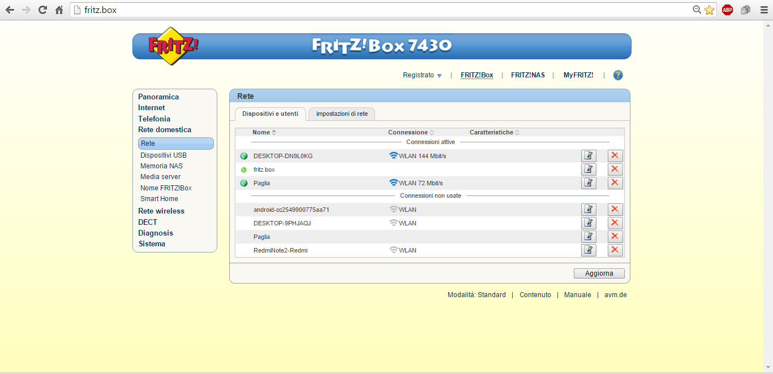Switch to the impostazioni di rete tab
This screenshot has width=773, height=374.
pyautogui.click(x=342, y=114)
